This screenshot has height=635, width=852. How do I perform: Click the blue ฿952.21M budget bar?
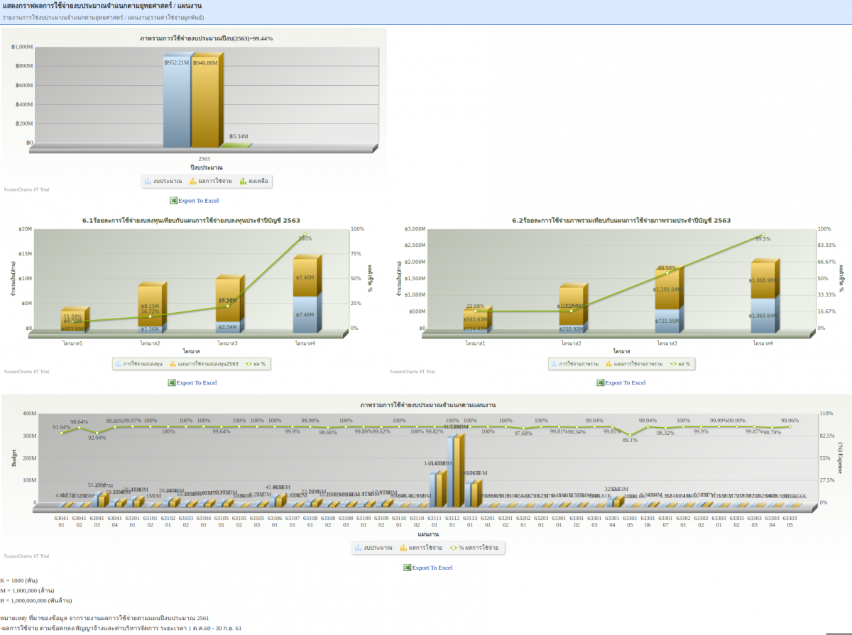pos(176,101)
